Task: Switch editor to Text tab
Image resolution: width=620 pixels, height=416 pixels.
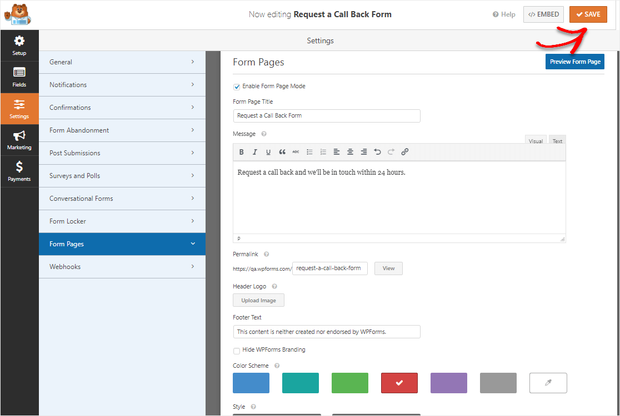Action: [558, 140]
